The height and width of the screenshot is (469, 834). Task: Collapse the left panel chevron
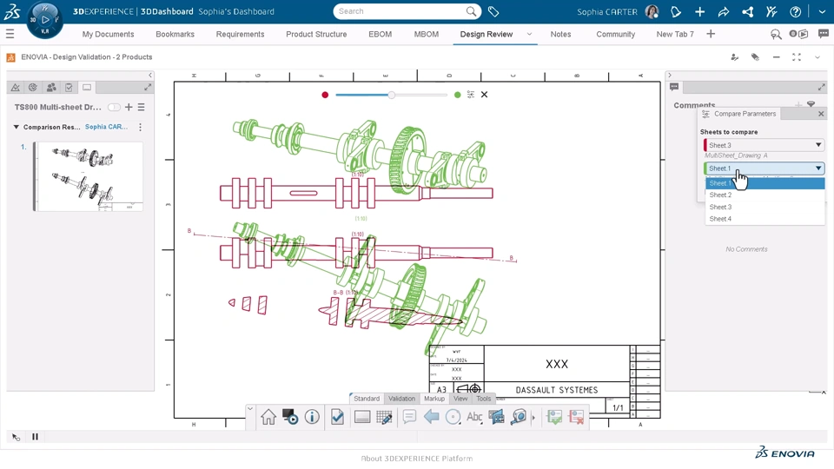[150, 75]
